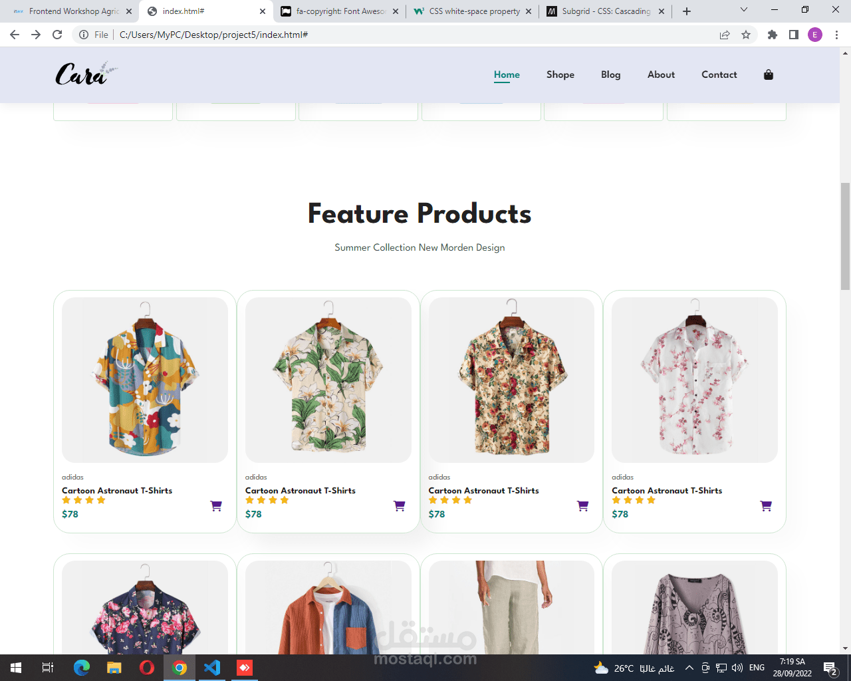Click the Cara logo
Image resolution: width=851 pixels, height=681 pixels.
click(86, 74)
